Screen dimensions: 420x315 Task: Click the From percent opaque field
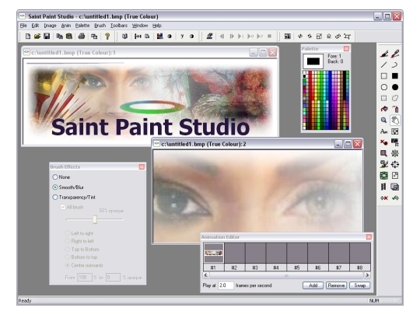point(84,278)
